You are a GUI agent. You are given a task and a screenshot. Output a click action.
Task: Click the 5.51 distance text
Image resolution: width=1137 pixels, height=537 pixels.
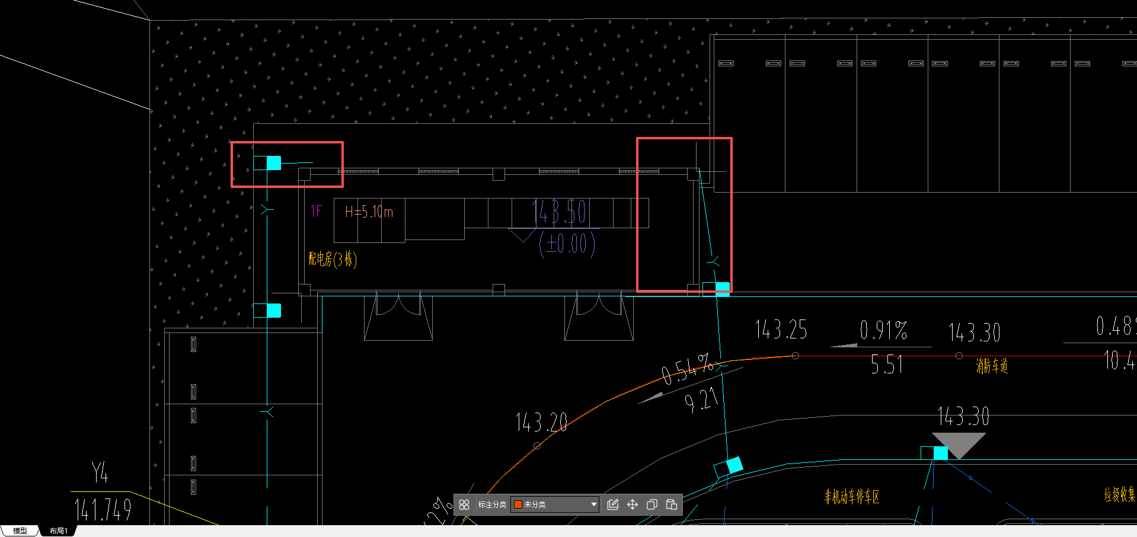887,364
